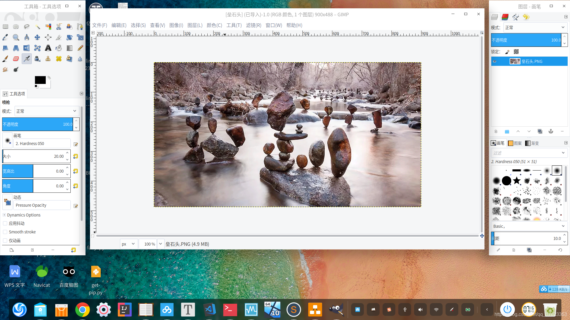570x320 pixels.
Task: Select the Measure compass tool
Action: click(27, 37)
